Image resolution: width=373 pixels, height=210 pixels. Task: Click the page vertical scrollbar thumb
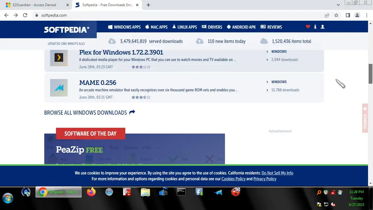pos(371,73)
